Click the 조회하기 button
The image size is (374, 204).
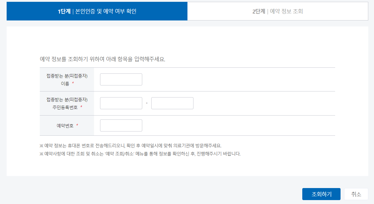tap(321, 194)
